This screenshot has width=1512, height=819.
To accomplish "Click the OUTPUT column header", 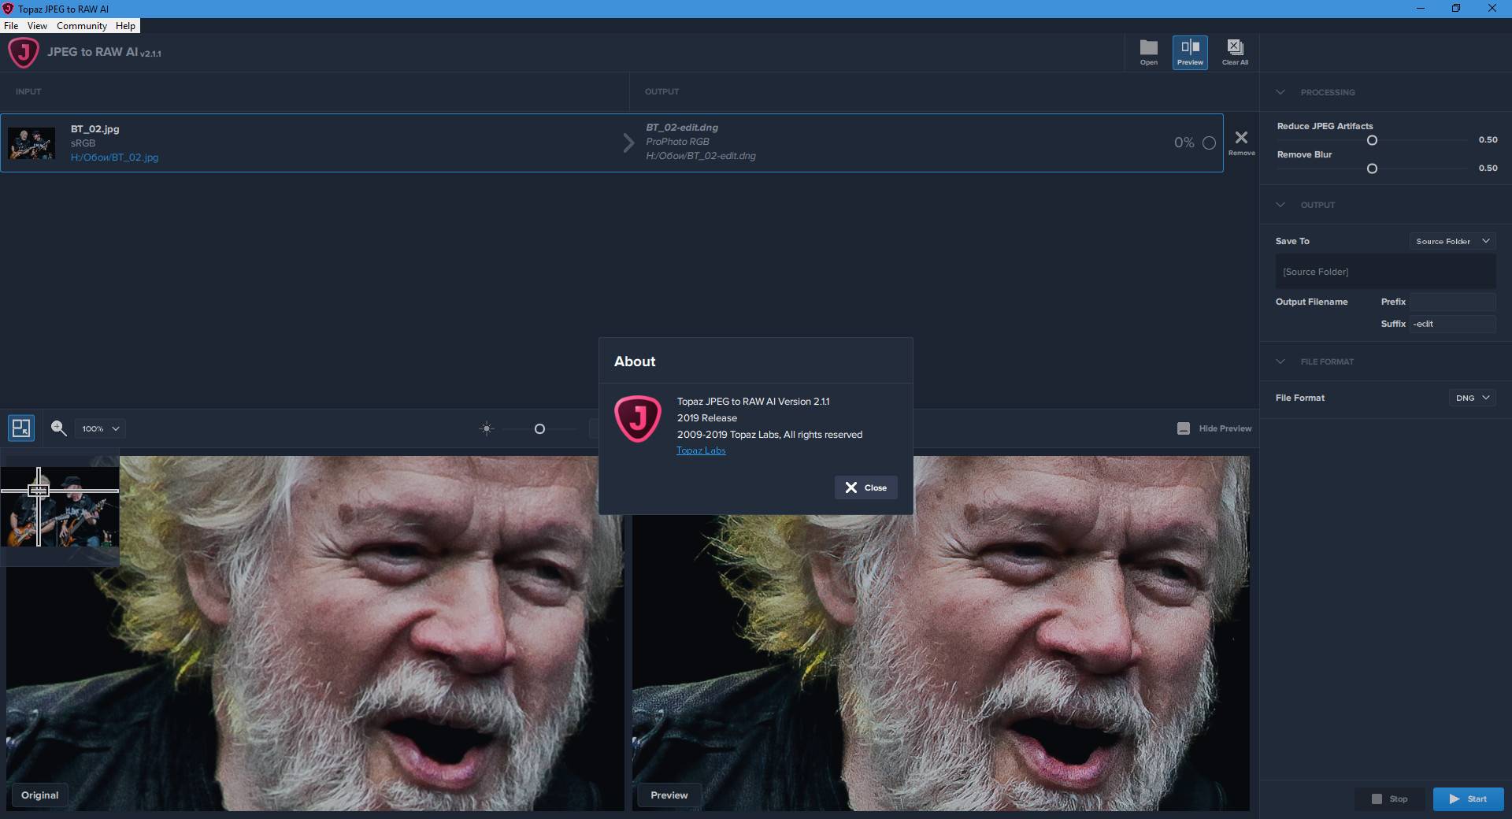I will pos(661,91).
